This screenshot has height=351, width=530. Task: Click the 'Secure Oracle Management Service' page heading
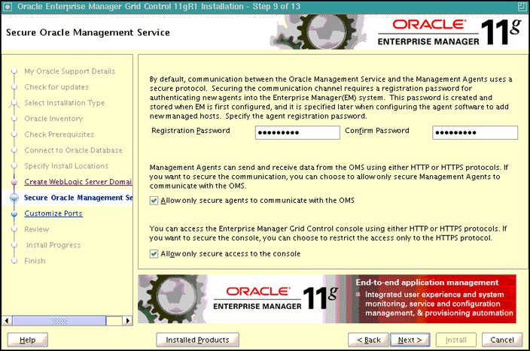pos(88,32)
